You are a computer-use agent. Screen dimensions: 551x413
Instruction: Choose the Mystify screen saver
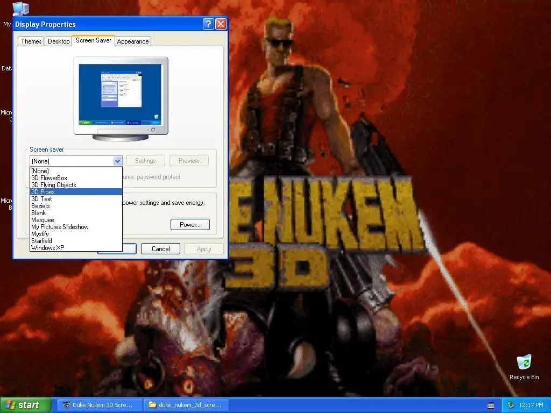coord(76,234)
